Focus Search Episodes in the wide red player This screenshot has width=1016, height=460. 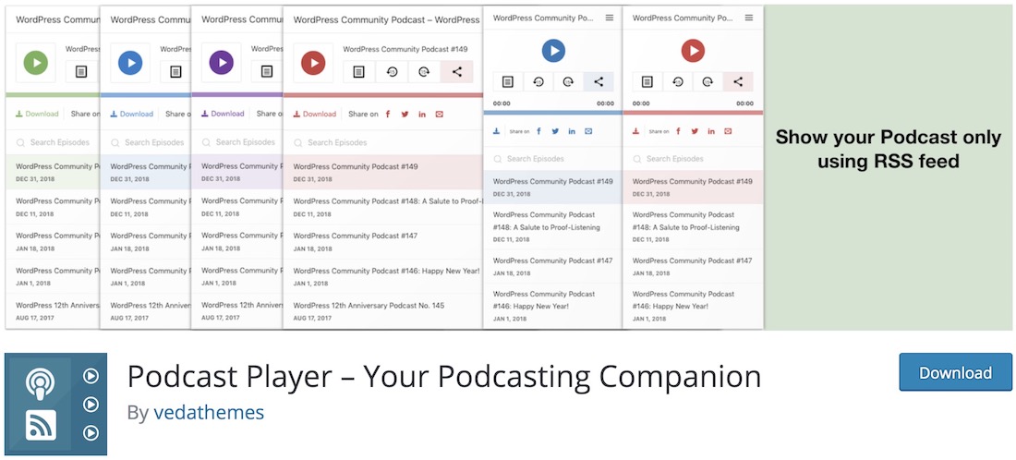pyautogui.click(x=383, y=142)
